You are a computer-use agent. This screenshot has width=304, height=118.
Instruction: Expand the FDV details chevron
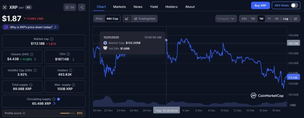(x=73, y=59)
